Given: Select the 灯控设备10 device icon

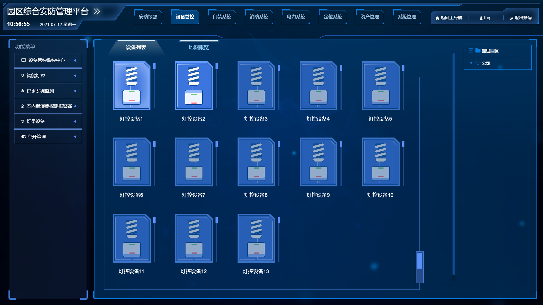Looking at the screenshot, I should (x=380, y=162).
